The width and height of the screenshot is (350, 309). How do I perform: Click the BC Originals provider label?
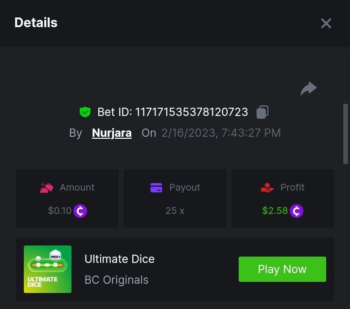pyautogui.click(x=117, y=280)
